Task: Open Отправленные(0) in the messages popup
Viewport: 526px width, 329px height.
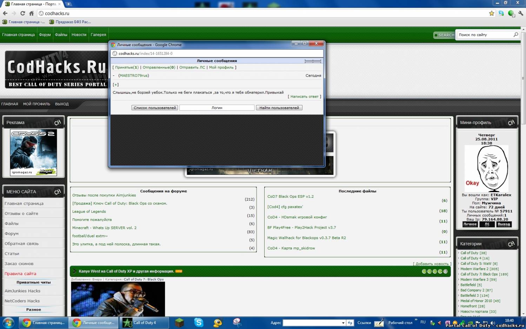Action: click(x=159, y=67)
